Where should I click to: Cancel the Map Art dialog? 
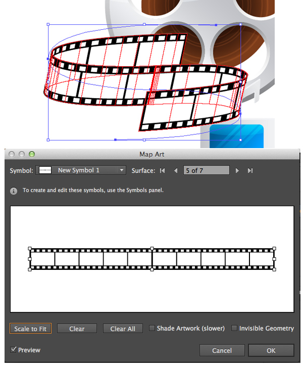[x=222, y=350]
